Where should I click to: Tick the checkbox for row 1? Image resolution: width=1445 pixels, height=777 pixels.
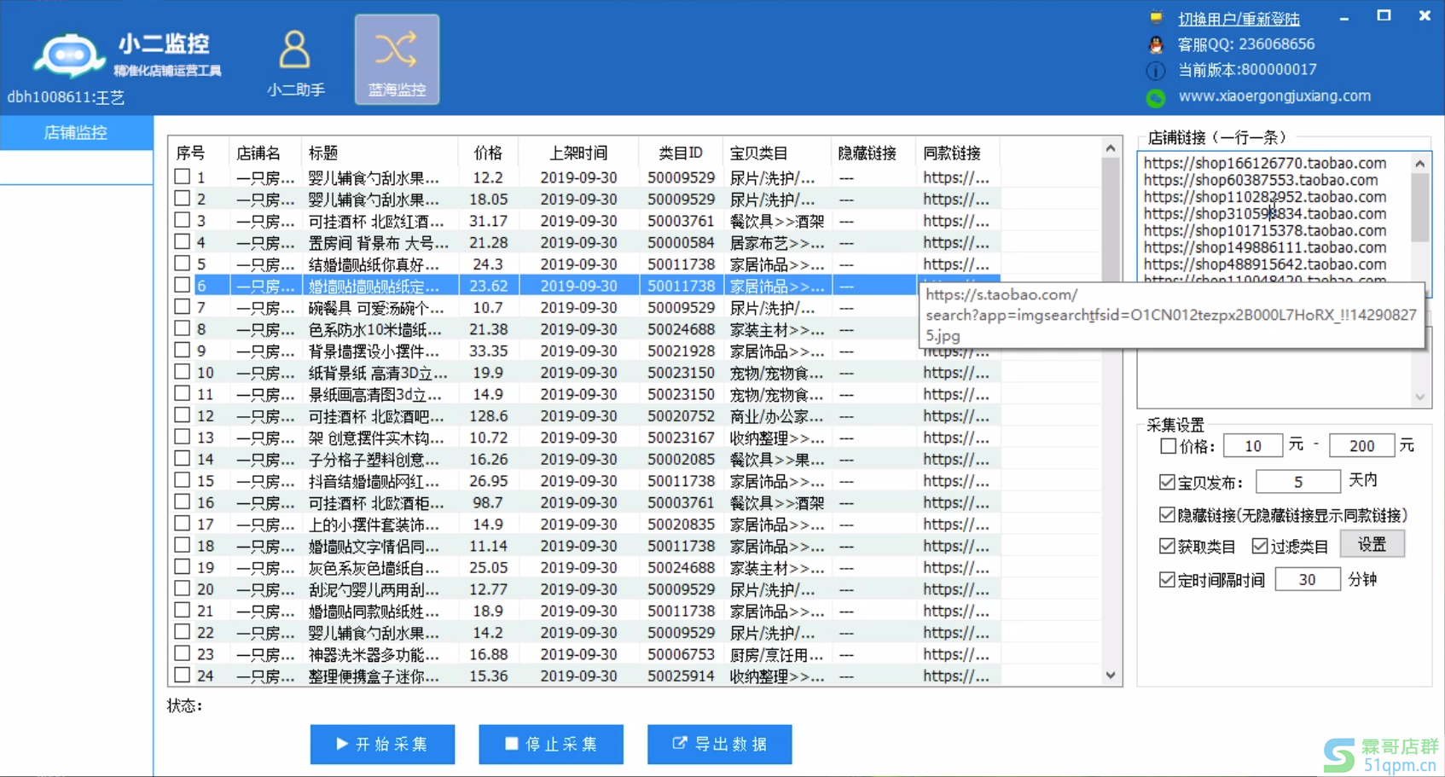(x=182, y=177)
